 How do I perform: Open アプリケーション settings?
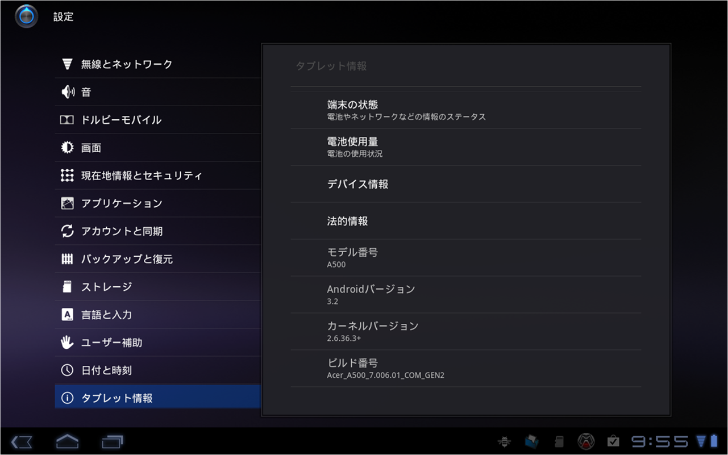tap(157, 203)
